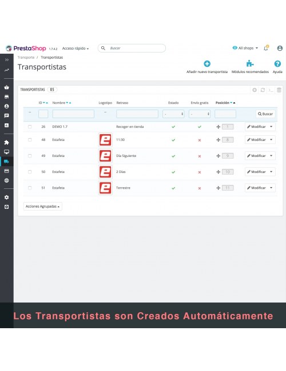This screenshot has height=371, width=286.
Task: Click Modificar for Estafeta 11:30 row
Action: [x=256, y=140]
